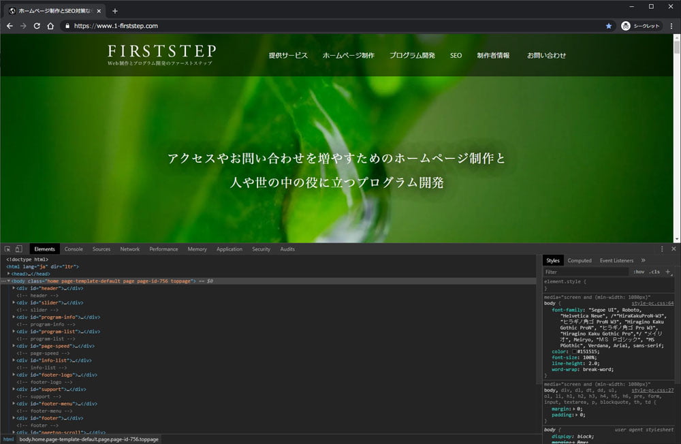The image size is (681, 444).
Task: Click the padlock site info icon
Action: pos(67,26)
